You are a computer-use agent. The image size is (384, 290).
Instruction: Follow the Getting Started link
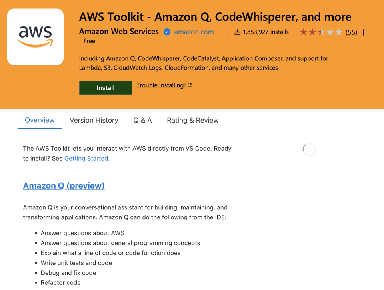point(86,158)
